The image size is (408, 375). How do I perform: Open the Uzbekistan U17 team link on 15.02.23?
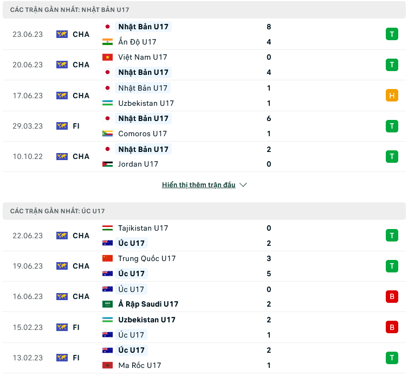147,320
